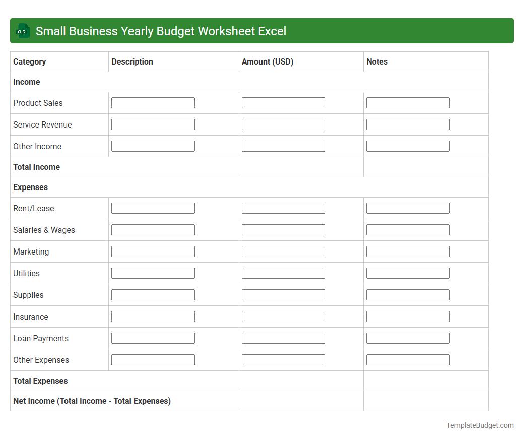Select the Service Revenue notes field
Screen dimensions: 524x440
(x=408, y=124)
